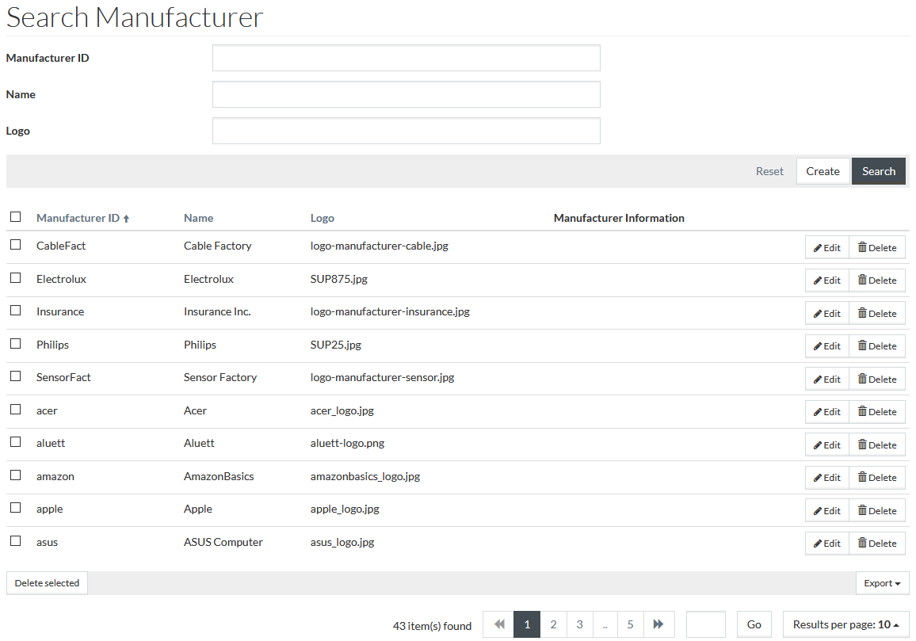Delete the ASUS Computer row
The height and width of the screenshot is (641, 916).
877,544
